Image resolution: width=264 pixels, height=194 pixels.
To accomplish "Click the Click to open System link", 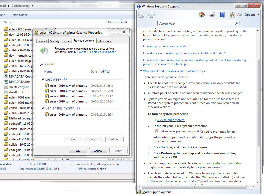I will tap(171, 120).
